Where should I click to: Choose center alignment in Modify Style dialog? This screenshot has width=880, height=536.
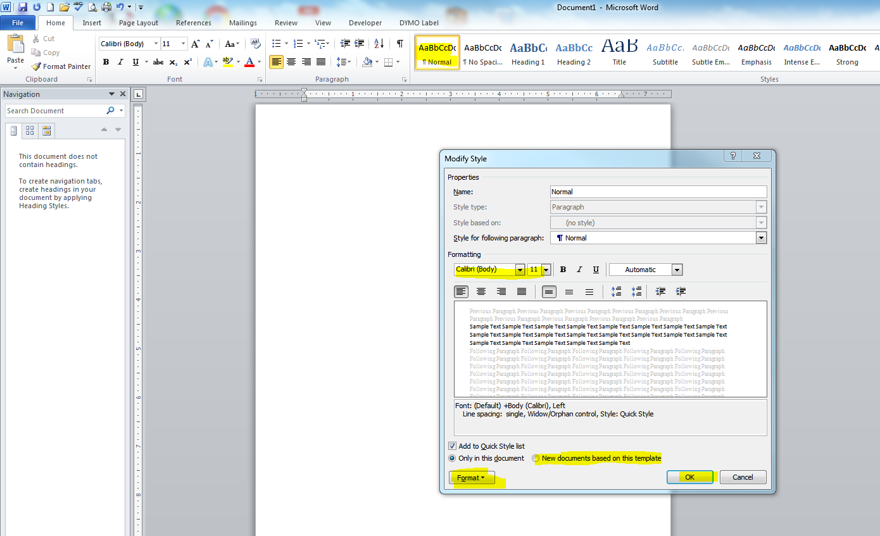point(481,292)
